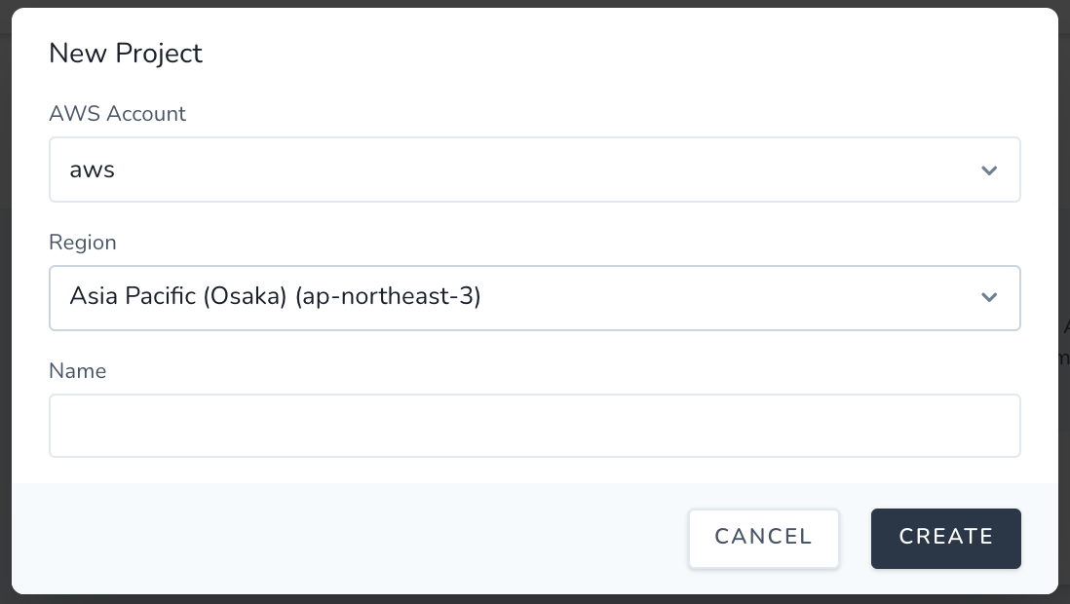Open the AWS Account select box
This screenshot has width=1070, height=604.
534,170
